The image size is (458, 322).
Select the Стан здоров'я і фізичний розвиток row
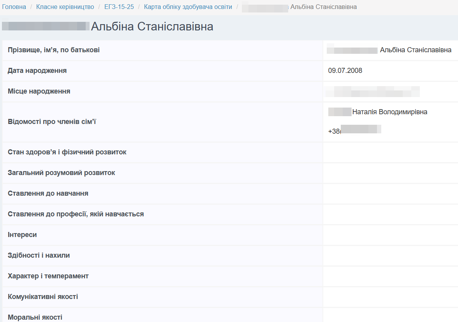[67, 152]
